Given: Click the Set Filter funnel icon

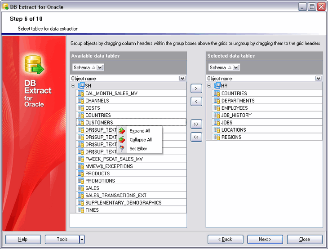Looking at the screenshot, I should point(122,149).
